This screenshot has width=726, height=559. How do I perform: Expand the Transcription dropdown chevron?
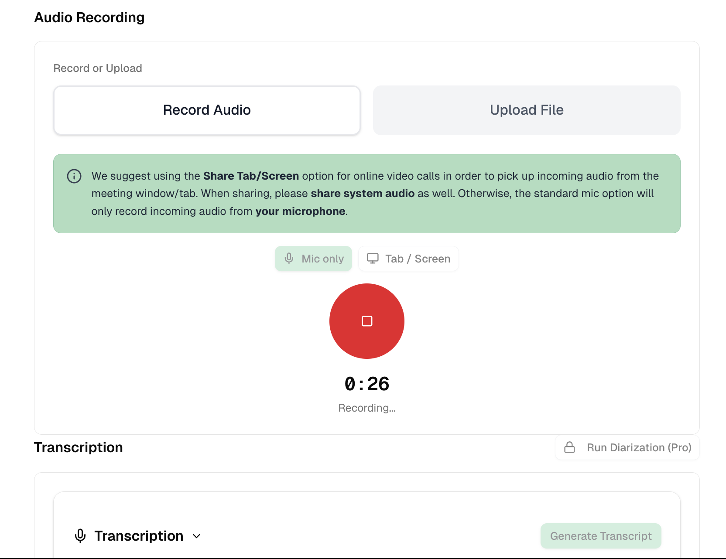click(x=197, y=536)
